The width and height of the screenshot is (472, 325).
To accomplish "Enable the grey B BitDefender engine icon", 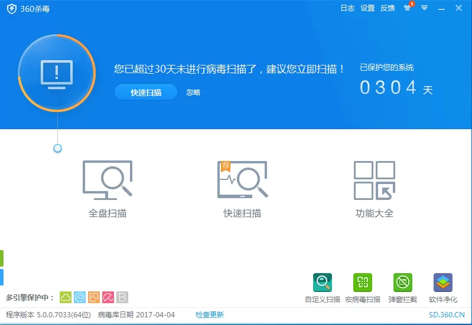I will 122,297.
